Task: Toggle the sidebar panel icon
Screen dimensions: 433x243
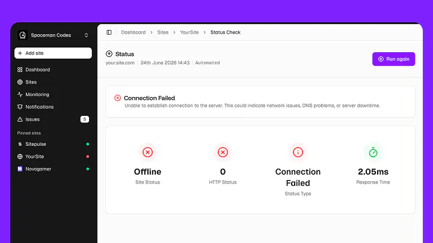Action: 109,32
